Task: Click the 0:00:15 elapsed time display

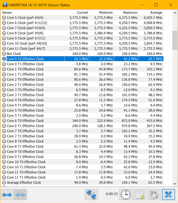Action: pos(112,194)
